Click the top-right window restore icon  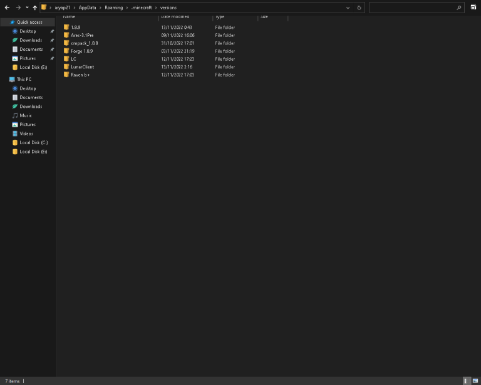pos(473,7)
